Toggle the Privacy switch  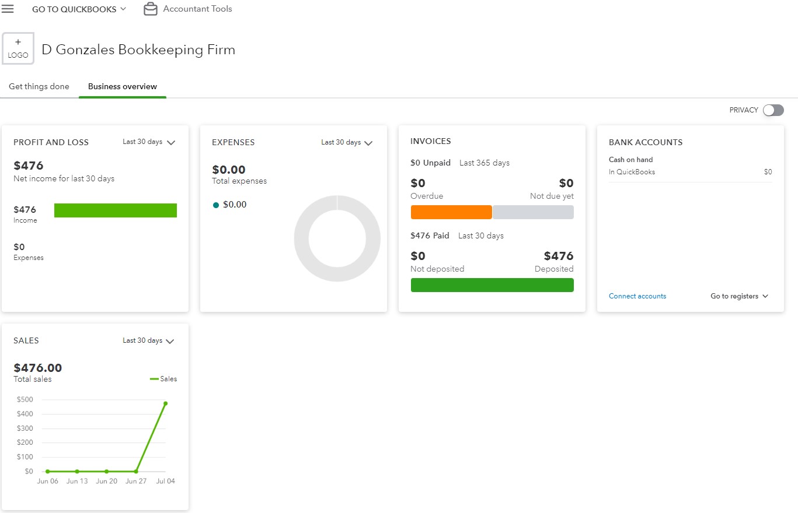[773, 110]
